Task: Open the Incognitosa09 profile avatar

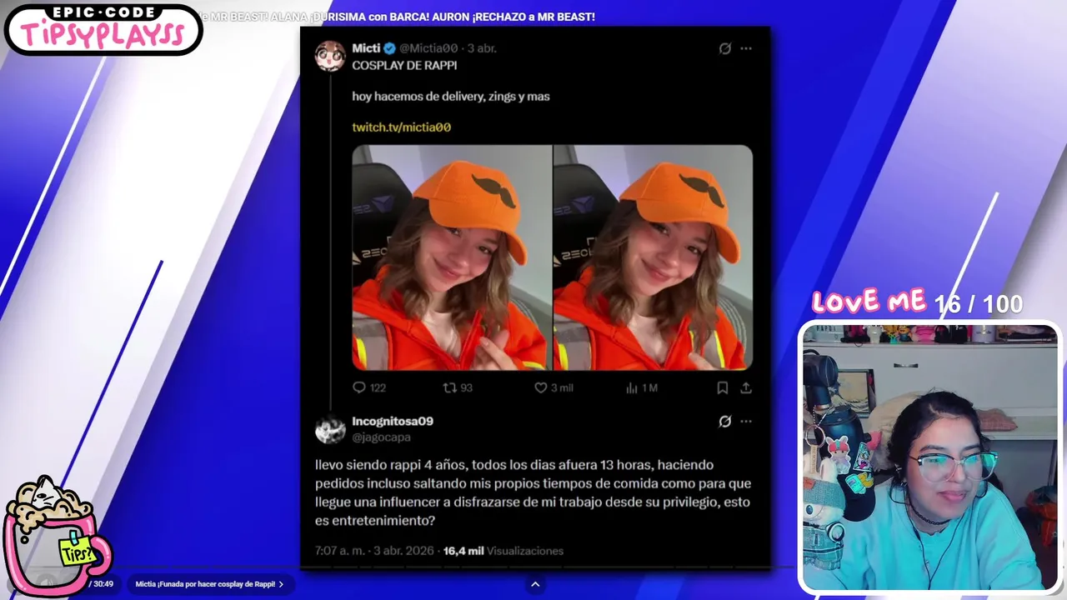Action: (x=330, y=429)
